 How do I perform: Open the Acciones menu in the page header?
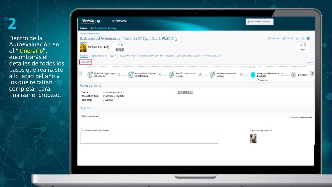[x=274, y=38]
